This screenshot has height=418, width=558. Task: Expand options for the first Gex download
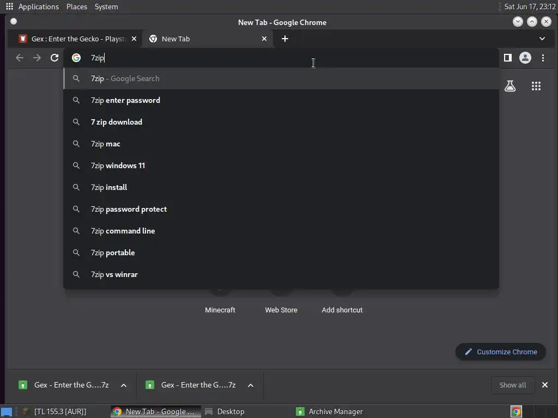coord(124,385)
